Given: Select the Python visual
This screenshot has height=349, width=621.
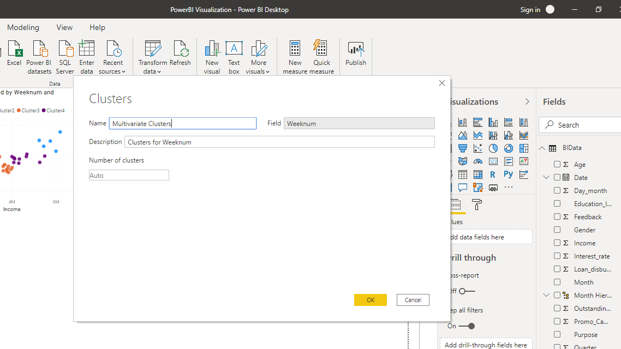Looking at the screenshot, I should point(509,174).
